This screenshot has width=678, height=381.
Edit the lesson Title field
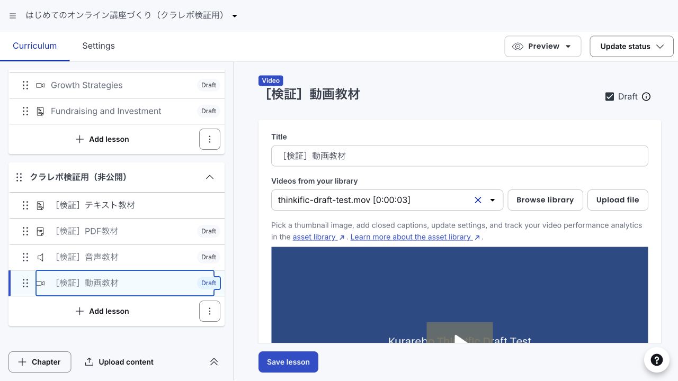460,156
